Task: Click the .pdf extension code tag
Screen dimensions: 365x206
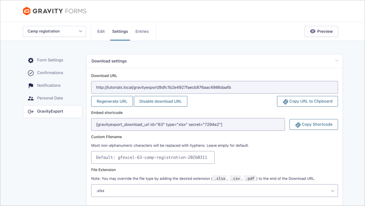Action: coord(250,179)
